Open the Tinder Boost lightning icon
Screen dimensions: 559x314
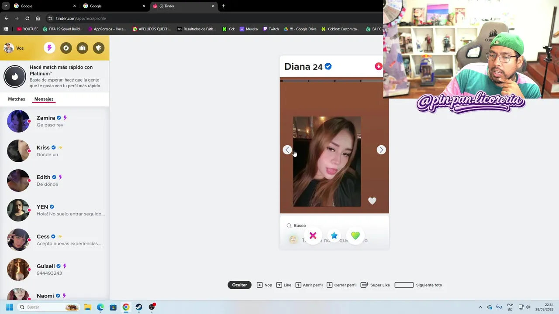(x=49, y=48)
